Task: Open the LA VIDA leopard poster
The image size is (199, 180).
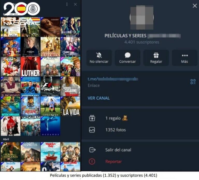Action: point(70,106)
